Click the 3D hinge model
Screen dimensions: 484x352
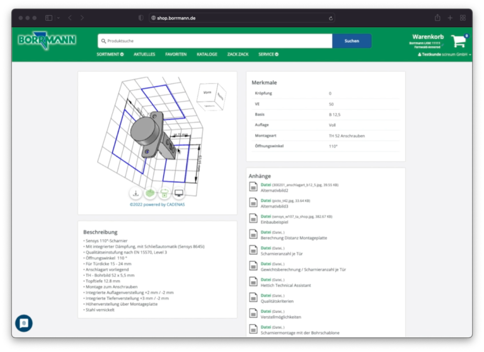click(x=153, y=136)
